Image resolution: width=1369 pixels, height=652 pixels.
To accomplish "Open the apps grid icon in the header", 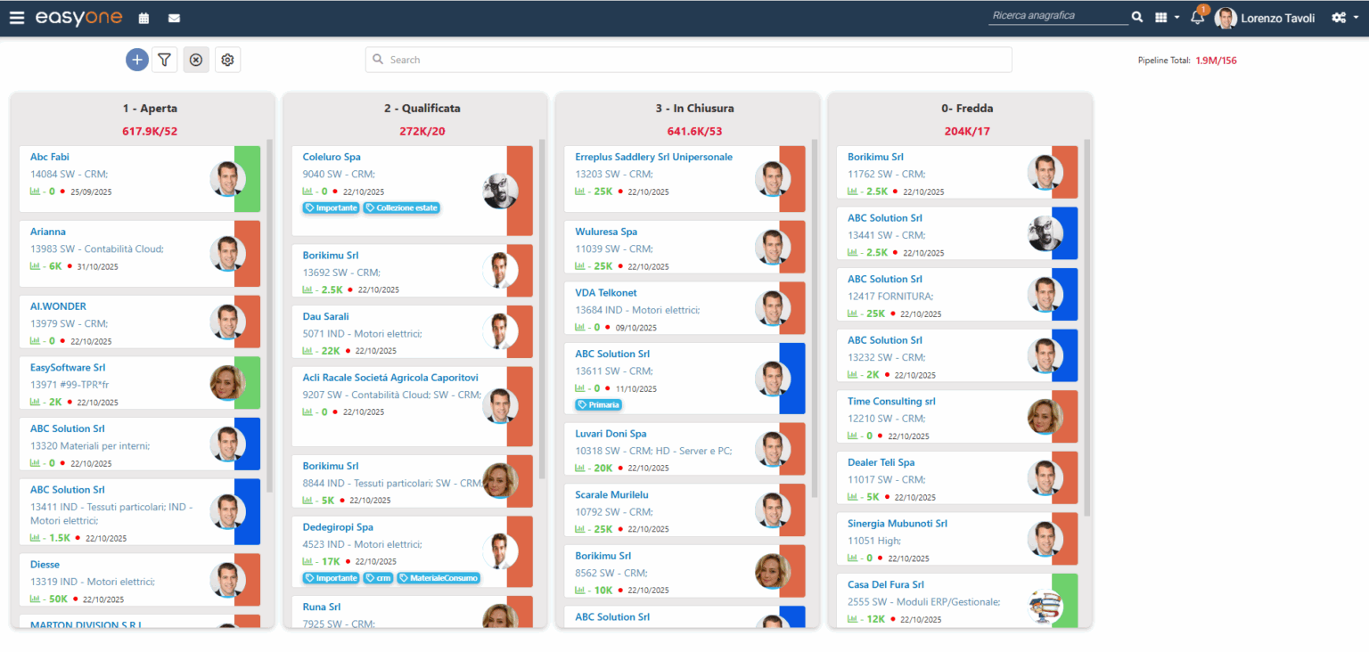I will point(1163,18).
